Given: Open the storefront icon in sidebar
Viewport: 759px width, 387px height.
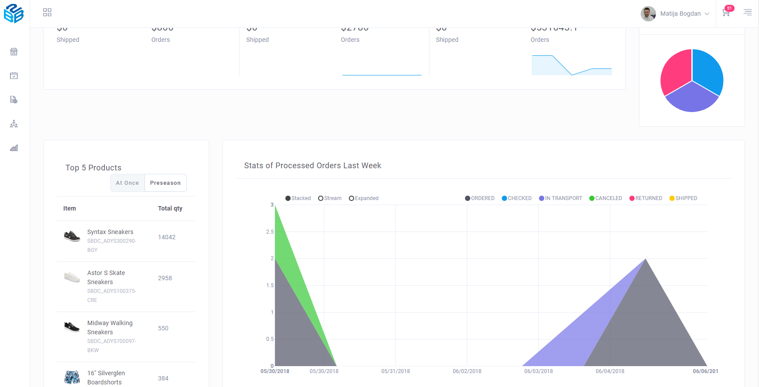Looking at the screenshot, I should tap(14, 52).
